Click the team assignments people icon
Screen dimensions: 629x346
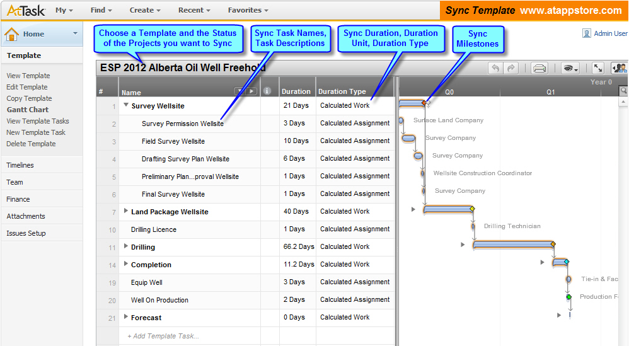tap(619, 68)
